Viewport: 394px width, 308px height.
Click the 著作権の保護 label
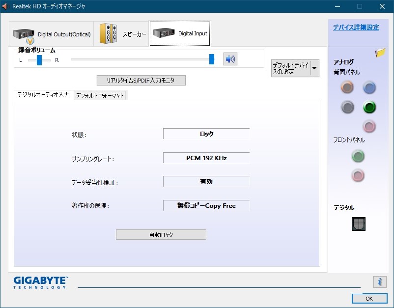[90, 206]
